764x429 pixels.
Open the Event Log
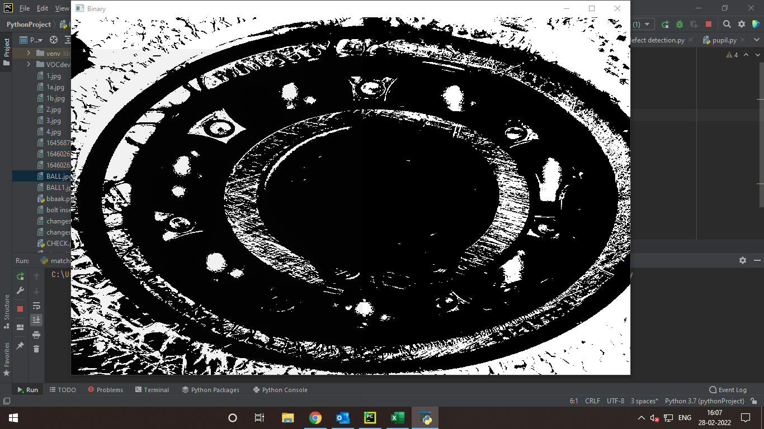728,390
